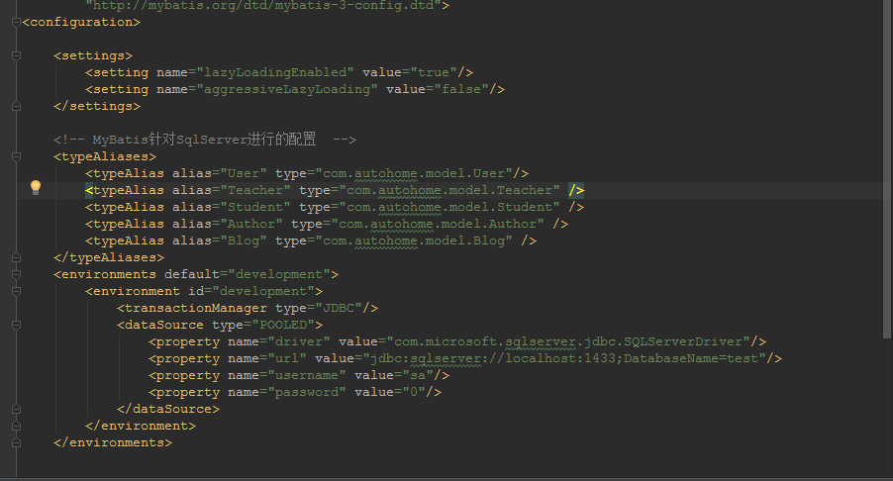Click the mybatis-3-config.dtd URL text
Image resolution: width=893 pixels, height=481 pixels.
pos(267,5)
